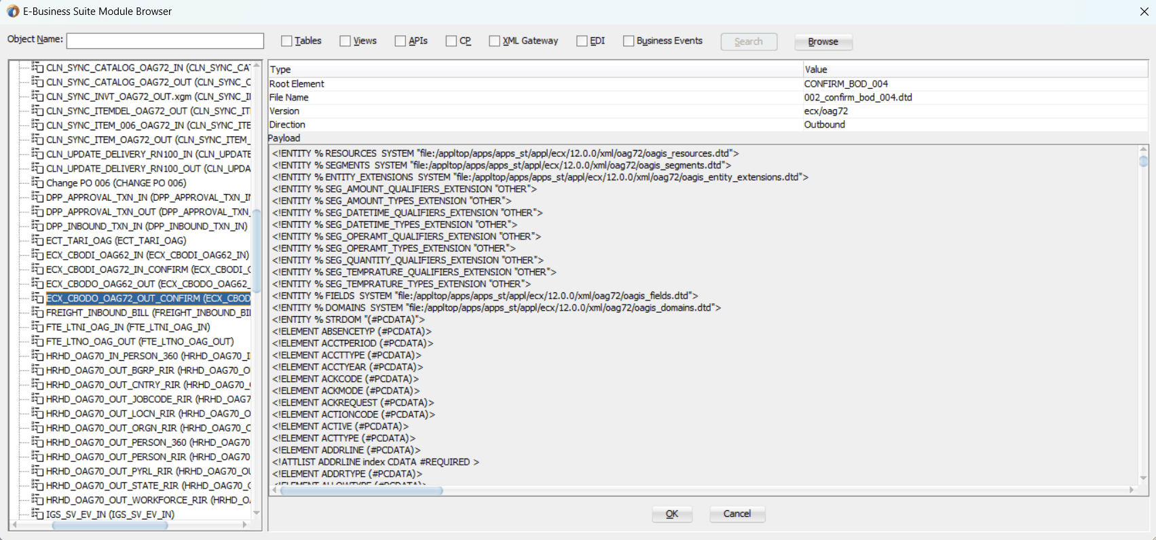Click the icon beside HRHD_OAG70_OUT_CNTRY_RIR

(38, 385)
